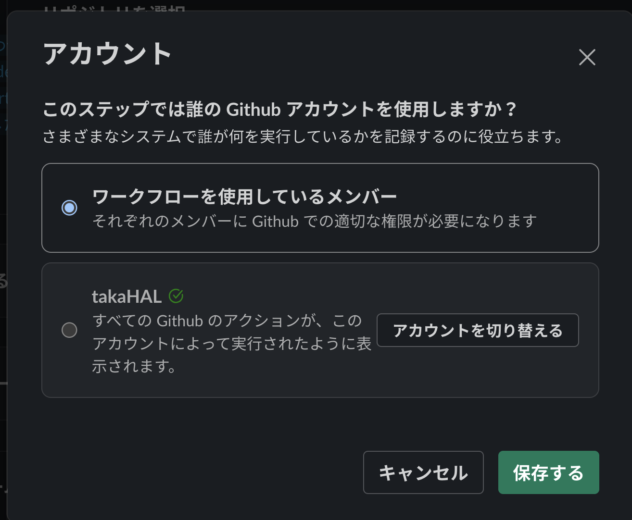Click アカウントを切り替える to switch accounts
This screenshot has width=632, height=520.
tap(478, 330)
